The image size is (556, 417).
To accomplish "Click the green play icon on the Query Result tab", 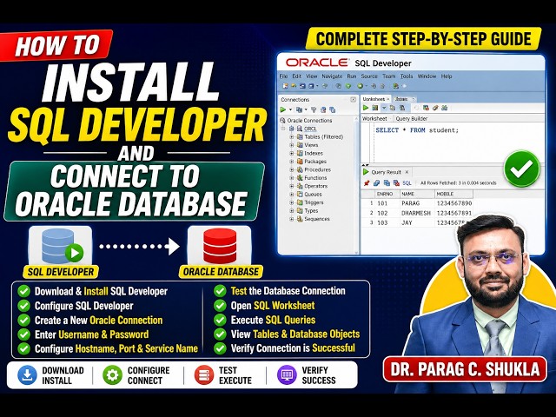I will (x=366, y=172).
